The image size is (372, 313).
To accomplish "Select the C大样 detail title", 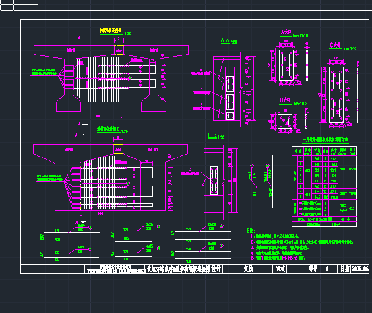I will [x=335, y=45].
